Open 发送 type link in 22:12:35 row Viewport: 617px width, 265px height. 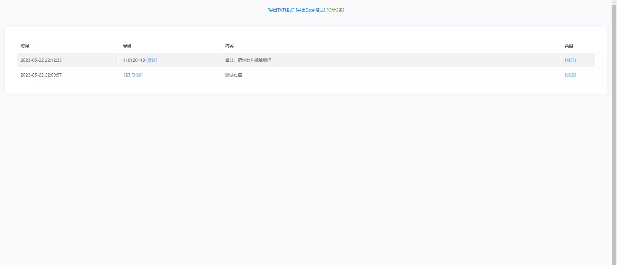pyautogui.click(x=570, y=60)
